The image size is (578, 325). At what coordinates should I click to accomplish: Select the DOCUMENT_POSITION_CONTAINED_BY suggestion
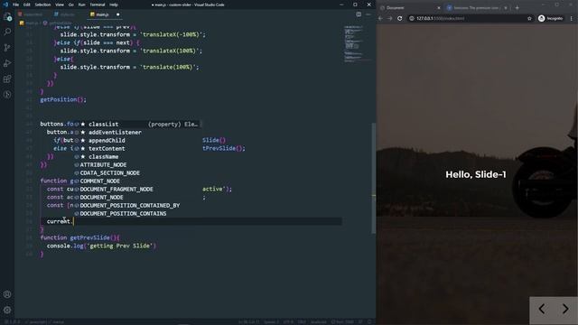pyautogui.click(x=137, y=205)
